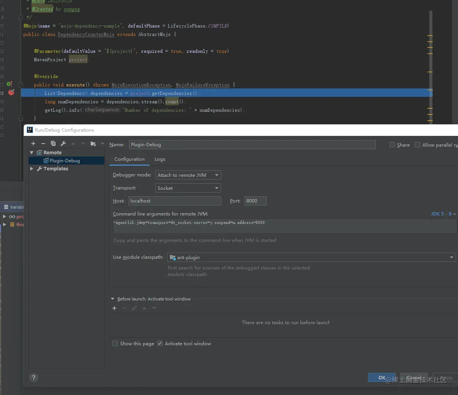Click the Cancel button
458x395 pixels.
[x=414, y=377]
